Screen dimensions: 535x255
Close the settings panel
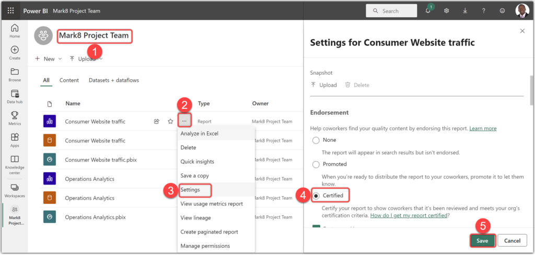click(522, 31)
